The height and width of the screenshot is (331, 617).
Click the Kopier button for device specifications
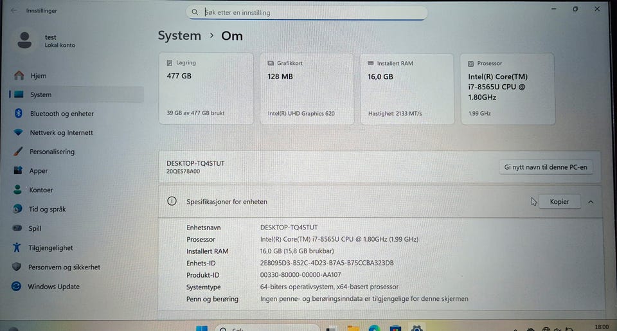[559, 202]
